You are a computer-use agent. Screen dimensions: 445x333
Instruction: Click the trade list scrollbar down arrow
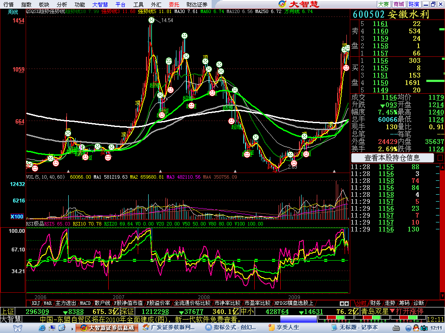click(x=442, y=296)
